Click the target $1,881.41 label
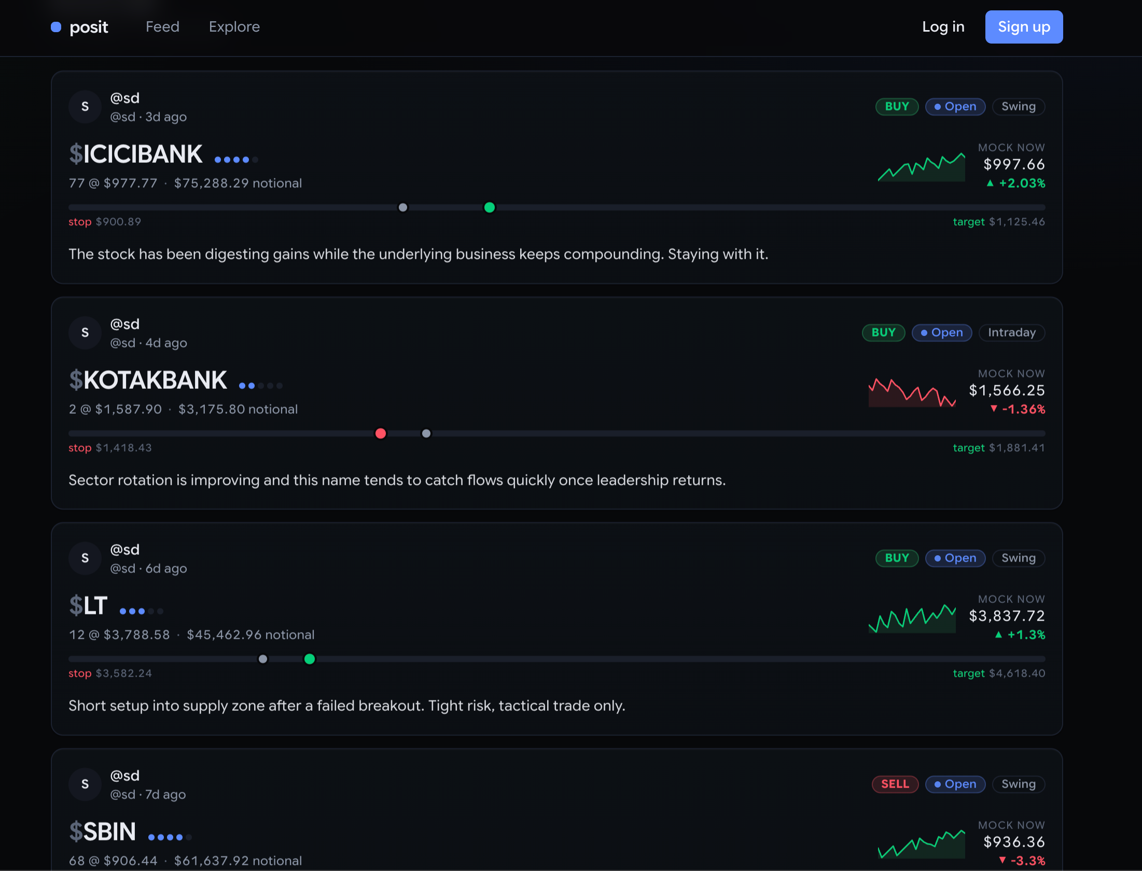Viewport: 1142px width, 871px height. (x=999, y=448)
